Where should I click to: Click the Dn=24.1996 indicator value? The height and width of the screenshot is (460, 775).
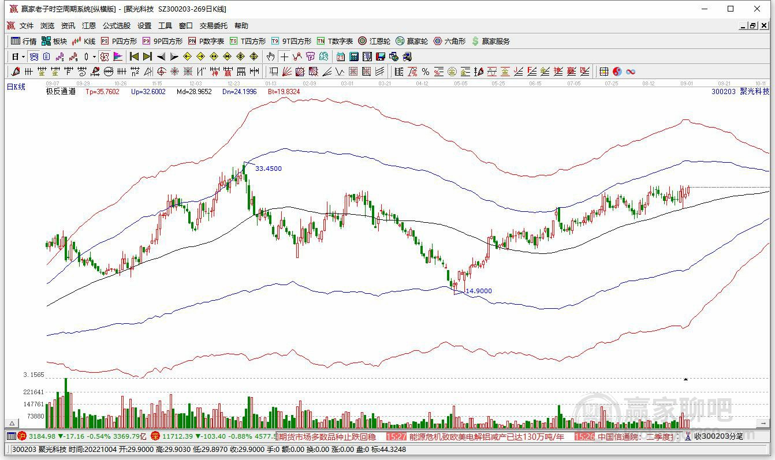pyautogui.click(x=240, y=91)
